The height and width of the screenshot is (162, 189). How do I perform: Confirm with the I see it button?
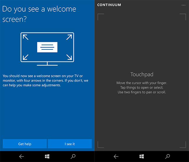pos(70,144)
